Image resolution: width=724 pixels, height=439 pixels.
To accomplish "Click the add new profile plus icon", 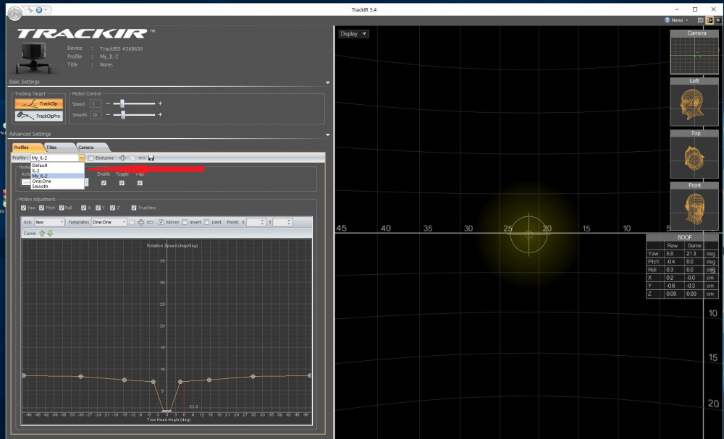I will click(x=122, y=158).
